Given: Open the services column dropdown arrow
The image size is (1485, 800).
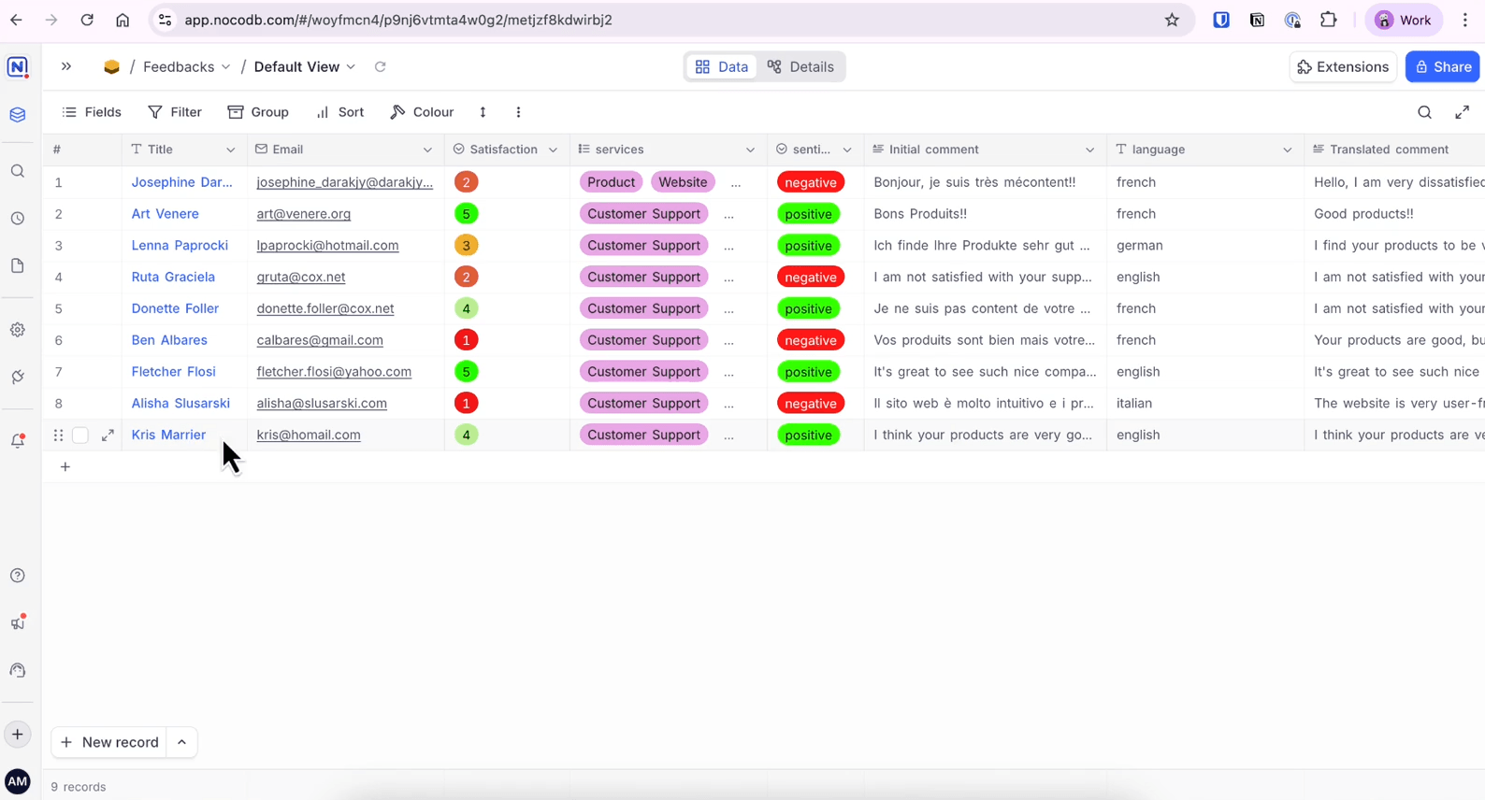Looking at the screenshot, I should pyautogui.click(x=750, y=150).
